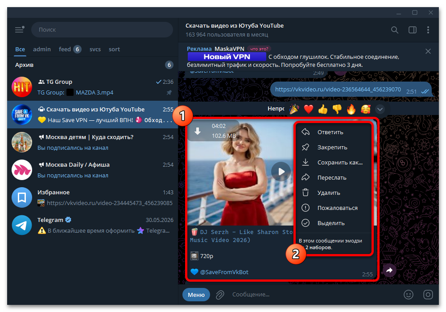The width and height of the screenshot is (446, 312).
Task: Switch to the sort folder tab
Action: coord(114,49)
